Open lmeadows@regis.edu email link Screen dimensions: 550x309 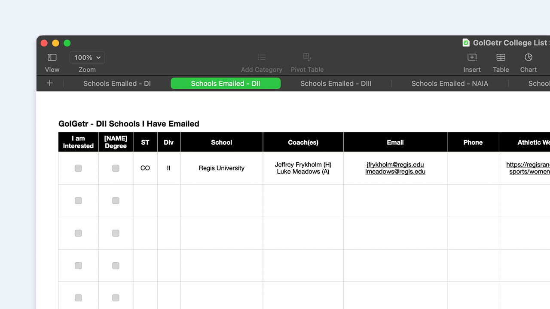[395, 172]
